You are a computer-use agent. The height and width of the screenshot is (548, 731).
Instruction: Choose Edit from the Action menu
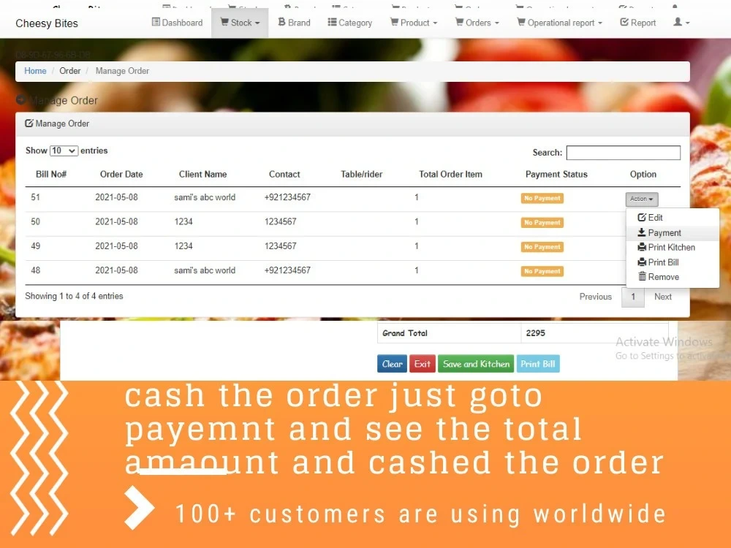[x=673, y=218]
